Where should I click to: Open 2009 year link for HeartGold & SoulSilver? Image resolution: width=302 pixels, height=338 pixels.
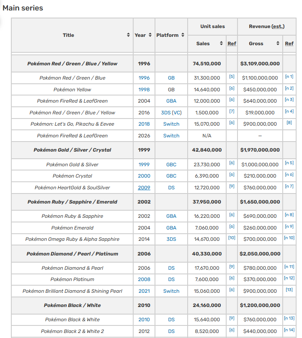(x=144, y=188)
